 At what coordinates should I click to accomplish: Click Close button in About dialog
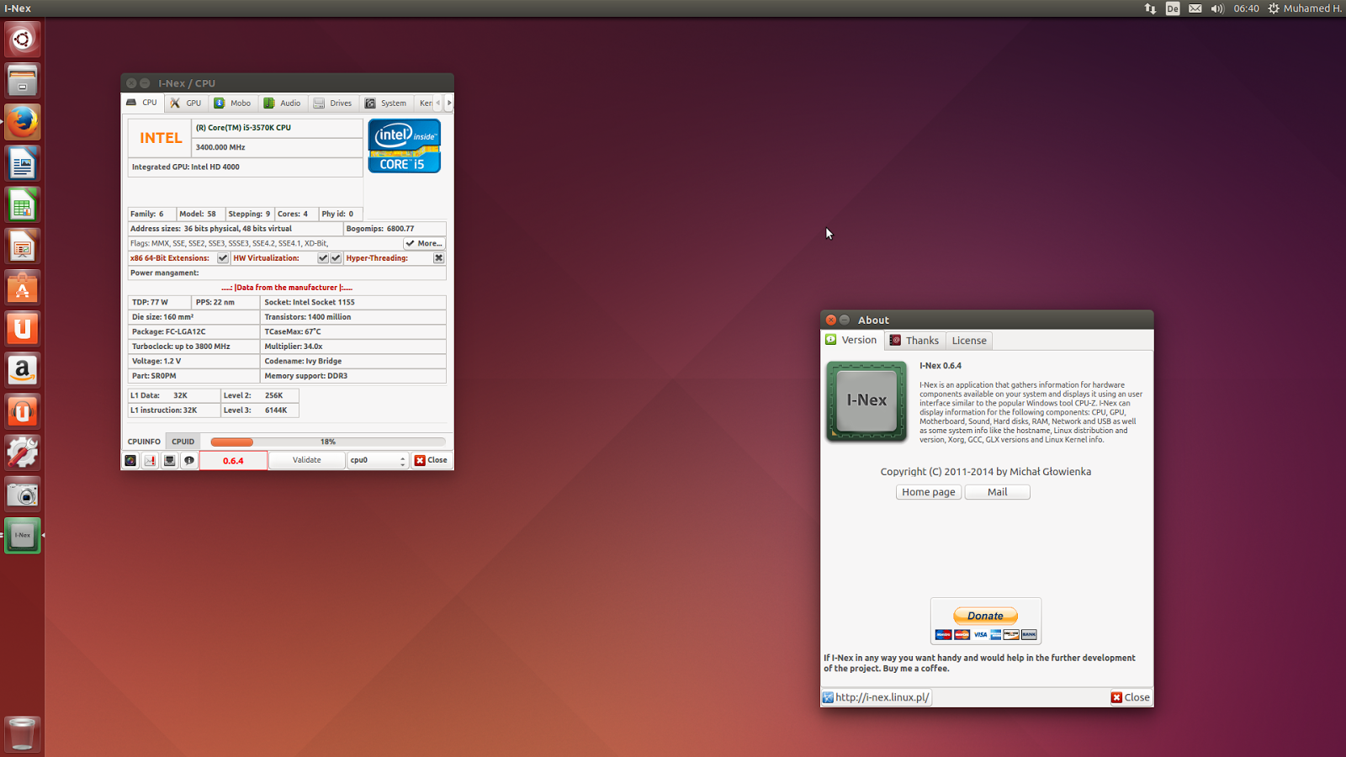click(x=1131, y=697)
